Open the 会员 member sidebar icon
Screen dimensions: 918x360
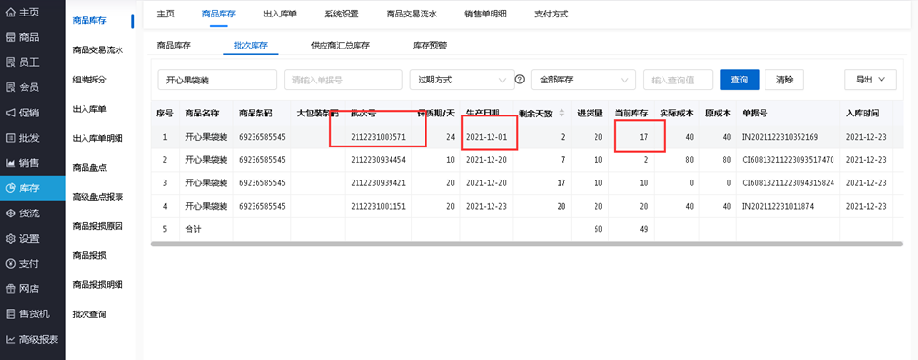pos(10,87)
